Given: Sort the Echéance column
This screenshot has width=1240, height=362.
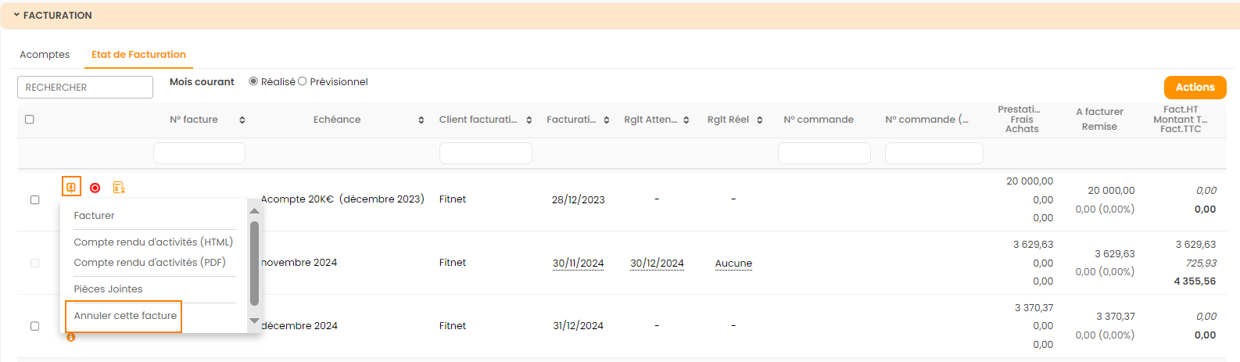Looking at the screenshot, I should click(421, 120).
